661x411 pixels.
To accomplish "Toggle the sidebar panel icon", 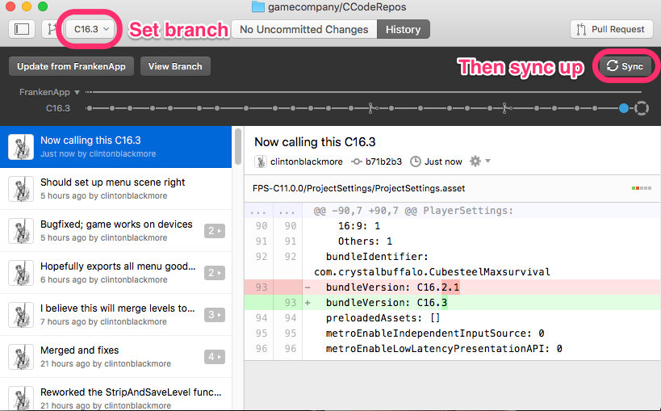I will coord(22,29).
